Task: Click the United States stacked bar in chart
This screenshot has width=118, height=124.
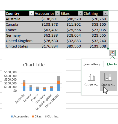Action: click(58, 84)
